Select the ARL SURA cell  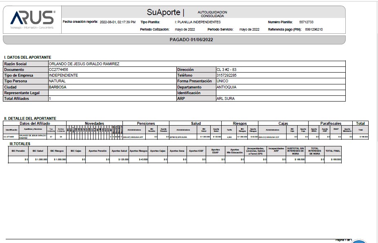225,99
